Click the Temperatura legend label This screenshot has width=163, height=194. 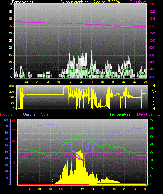coord(120,114)
